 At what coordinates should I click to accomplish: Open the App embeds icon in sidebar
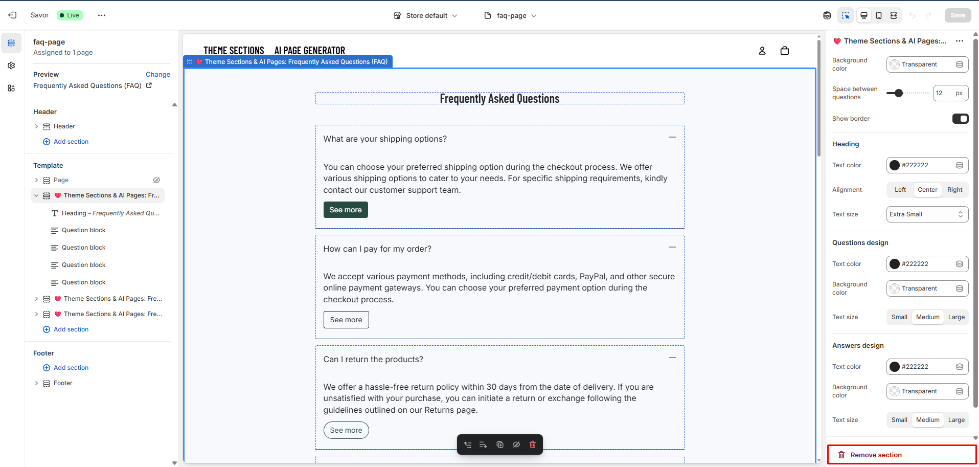(x=11, y=88)
